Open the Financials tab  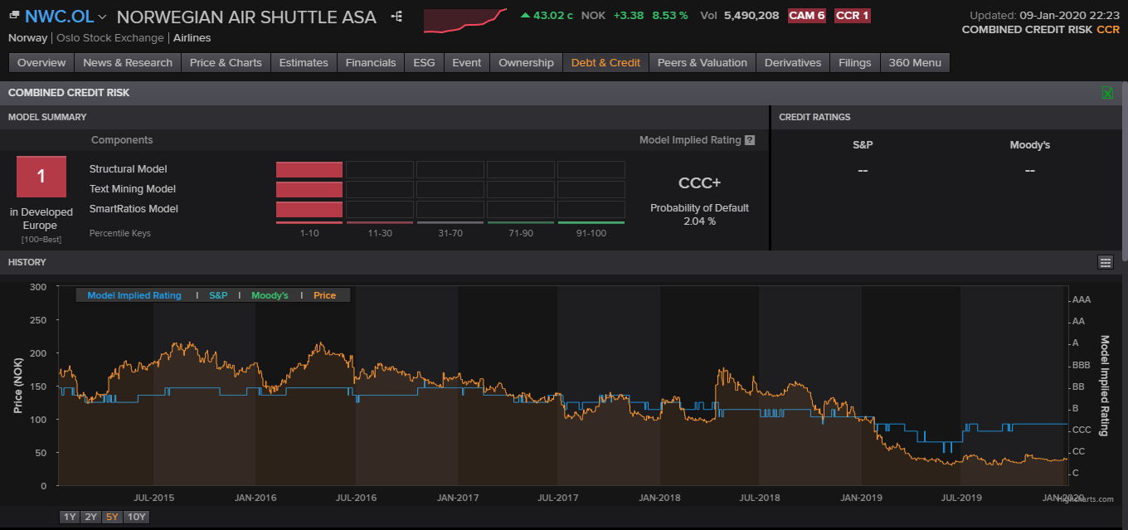tap(371, 63)
